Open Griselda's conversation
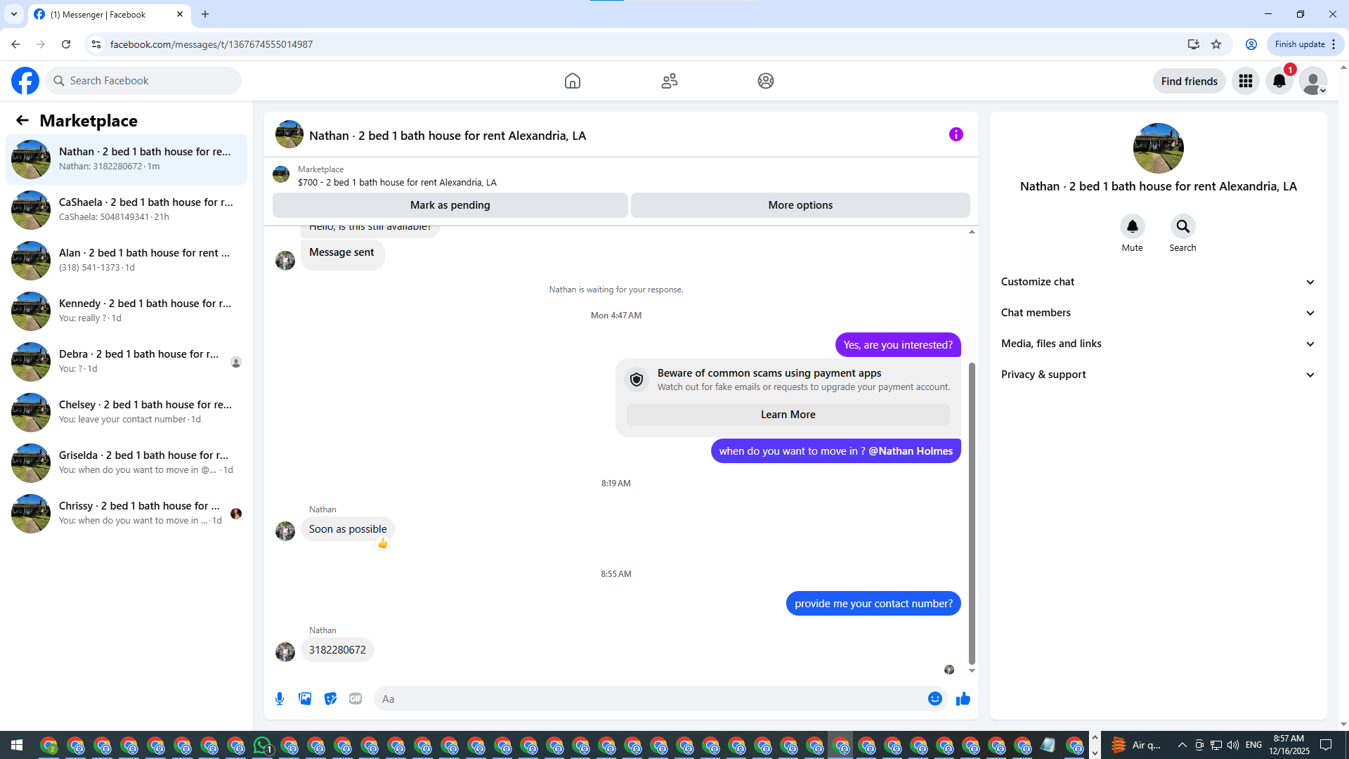The image size is (1349, 759). 126,463
